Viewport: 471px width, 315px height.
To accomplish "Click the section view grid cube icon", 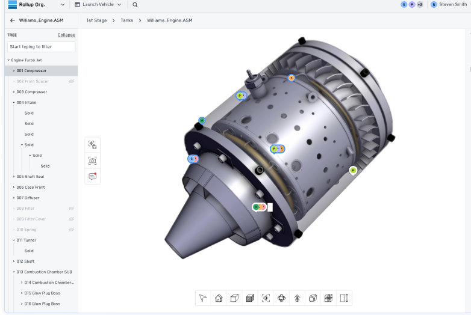I will point(328,298).
